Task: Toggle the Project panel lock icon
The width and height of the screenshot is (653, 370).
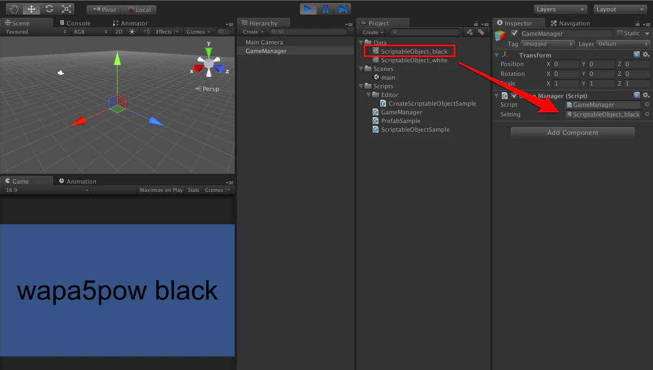Action: pos(476,23)
